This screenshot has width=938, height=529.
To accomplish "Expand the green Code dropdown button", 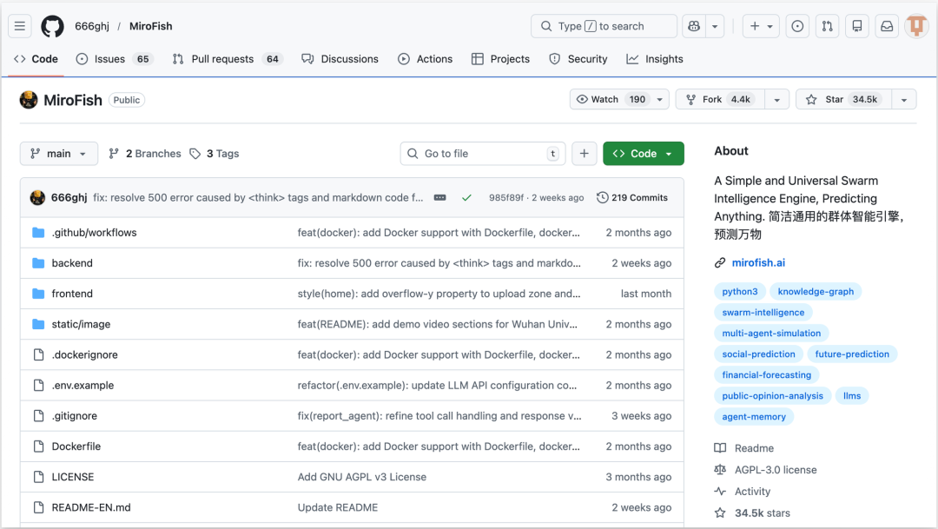I will 643,154.
